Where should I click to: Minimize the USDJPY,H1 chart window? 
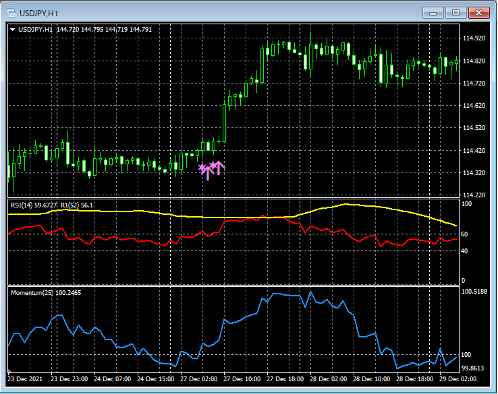433,13
